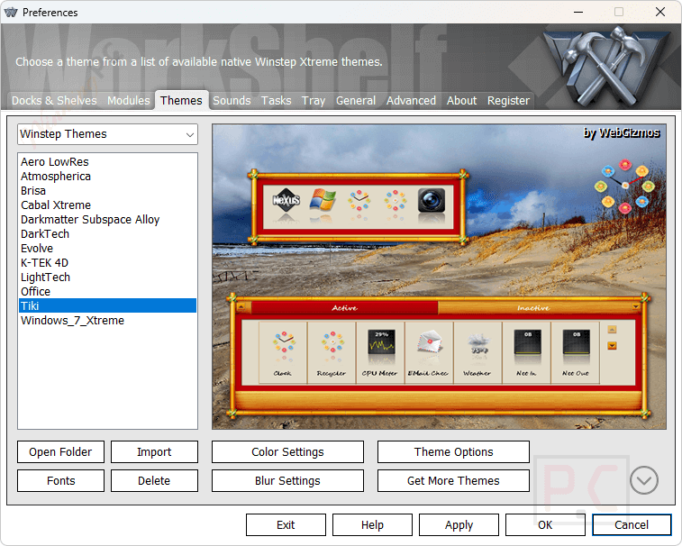
Task: Choose the Office theme
Action: [107, 291]
